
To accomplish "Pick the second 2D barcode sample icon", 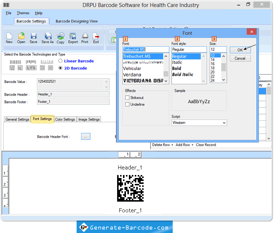I will pyautogui.click(x=20, y=68).
